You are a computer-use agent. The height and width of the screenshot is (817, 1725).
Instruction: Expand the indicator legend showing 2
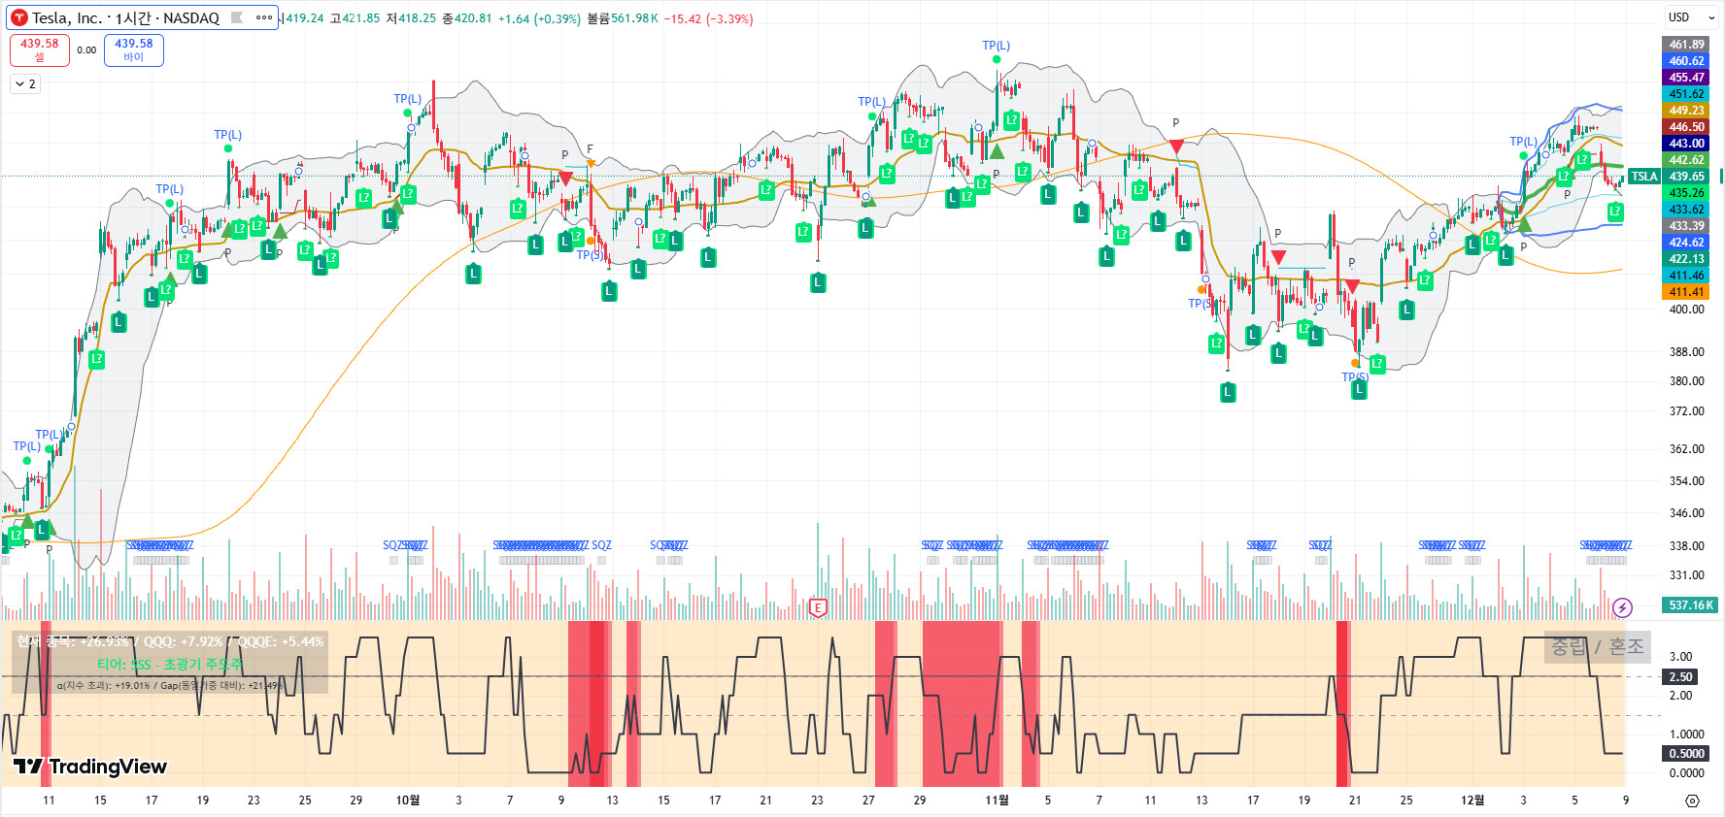click(x=25, y=84)
